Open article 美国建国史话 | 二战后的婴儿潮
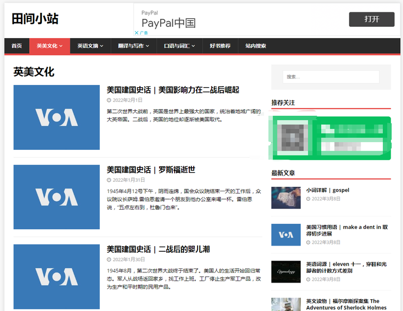 pos(158,249)
